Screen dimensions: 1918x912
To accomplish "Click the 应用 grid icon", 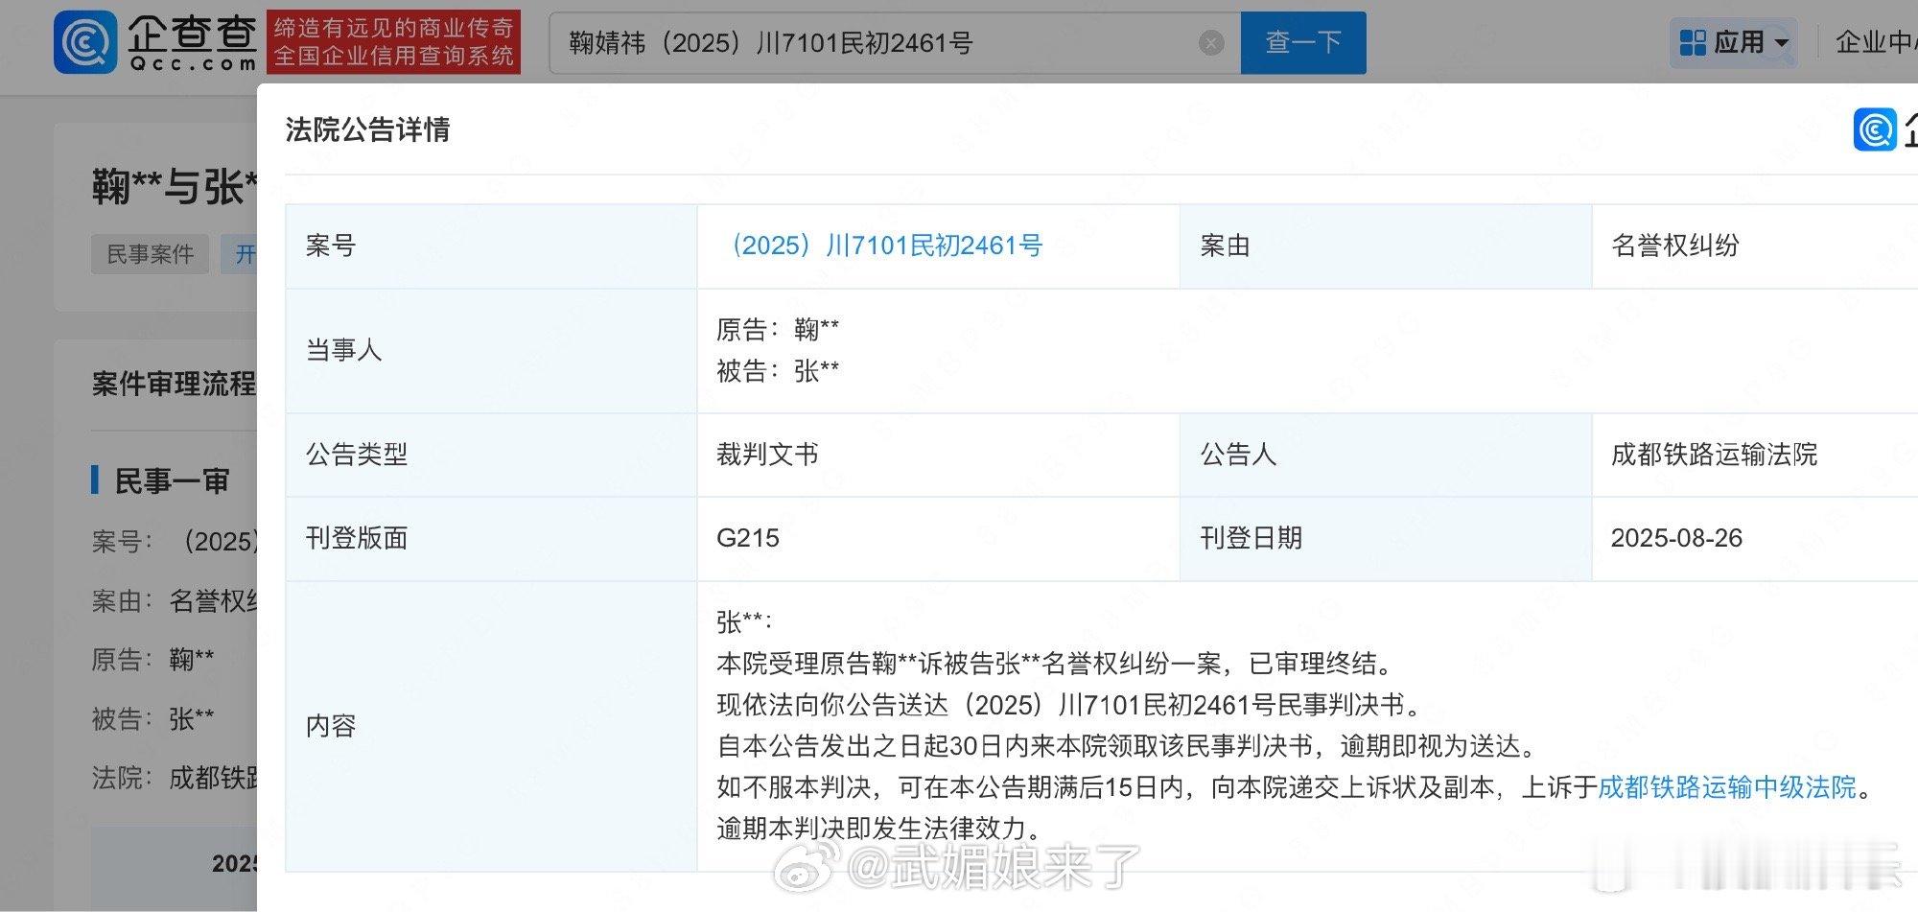I will coord(1694,42).
